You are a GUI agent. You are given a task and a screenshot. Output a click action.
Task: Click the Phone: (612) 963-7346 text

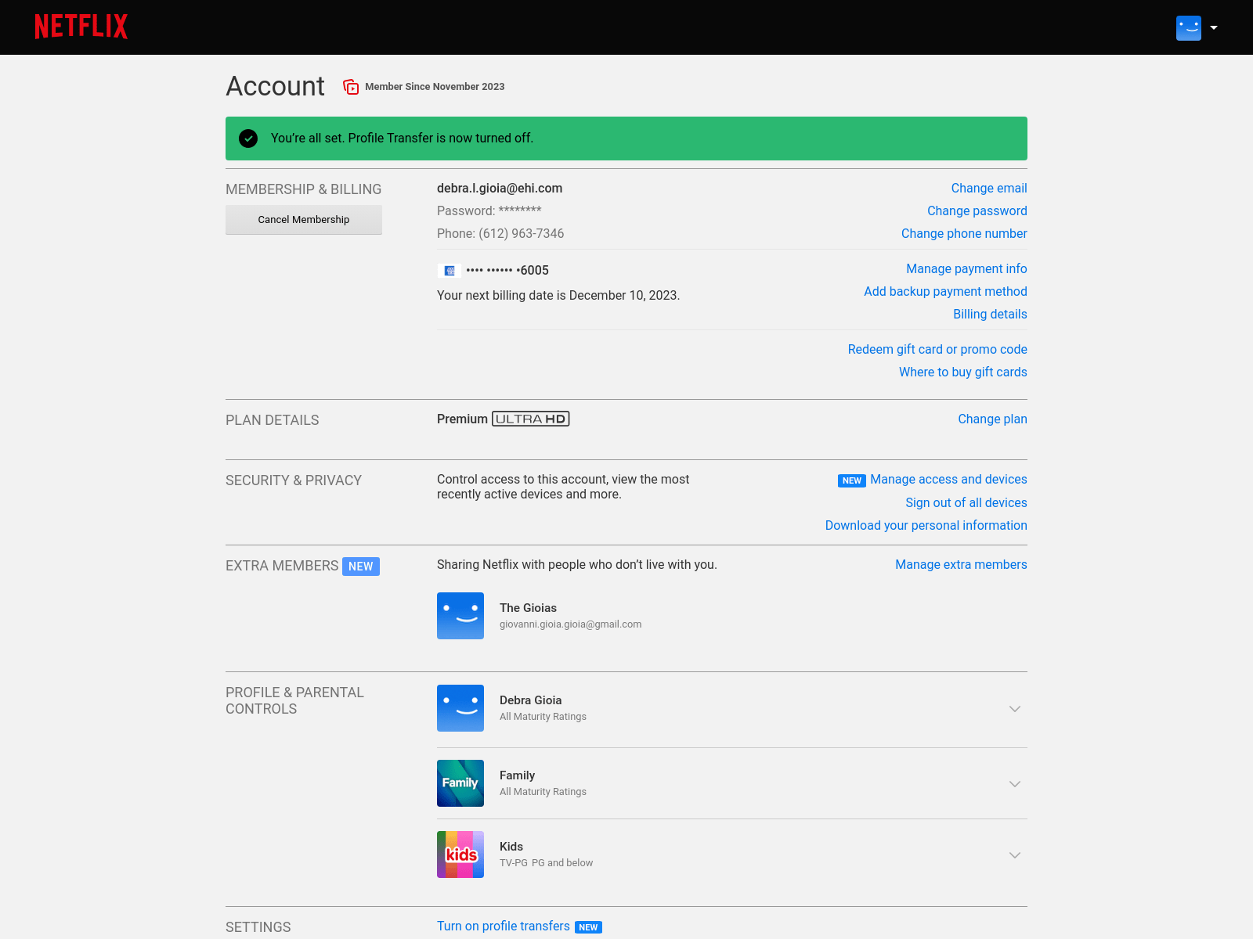coord(500,233)
